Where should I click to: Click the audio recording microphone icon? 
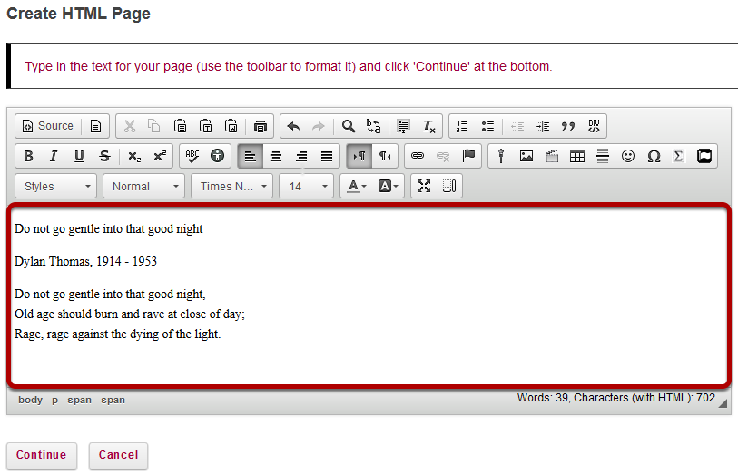click(501, 156)
